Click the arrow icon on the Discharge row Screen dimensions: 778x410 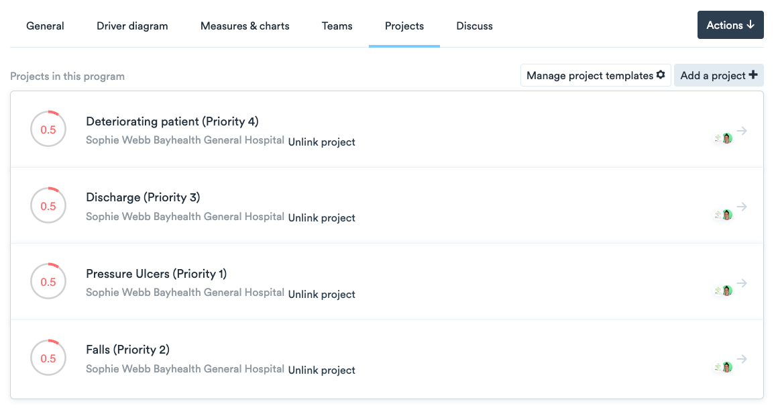tap(742, 208)
